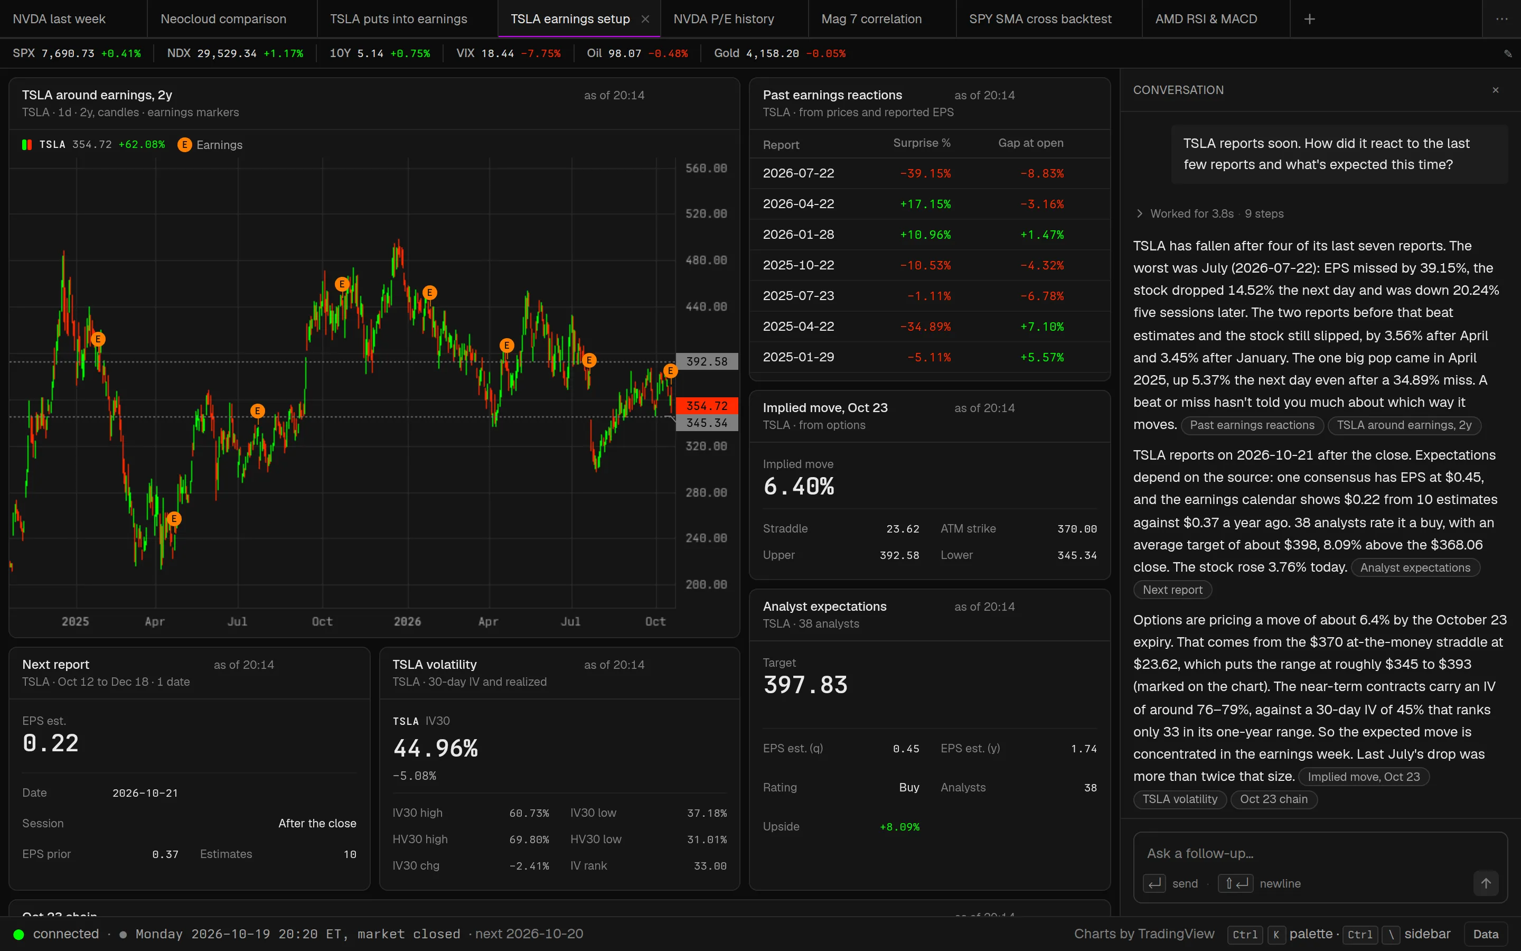Click the 354.72 current price label

pos(707,406)
